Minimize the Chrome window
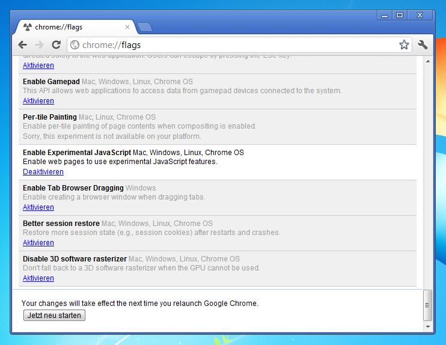This screenshot has height=345, width=446. click(385, 16)
